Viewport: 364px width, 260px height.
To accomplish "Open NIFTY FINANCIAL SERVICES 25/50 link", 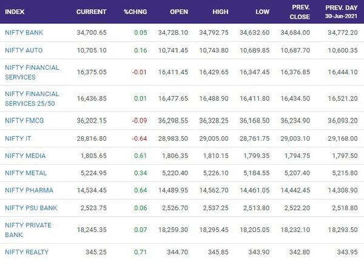I will (32, 98).
